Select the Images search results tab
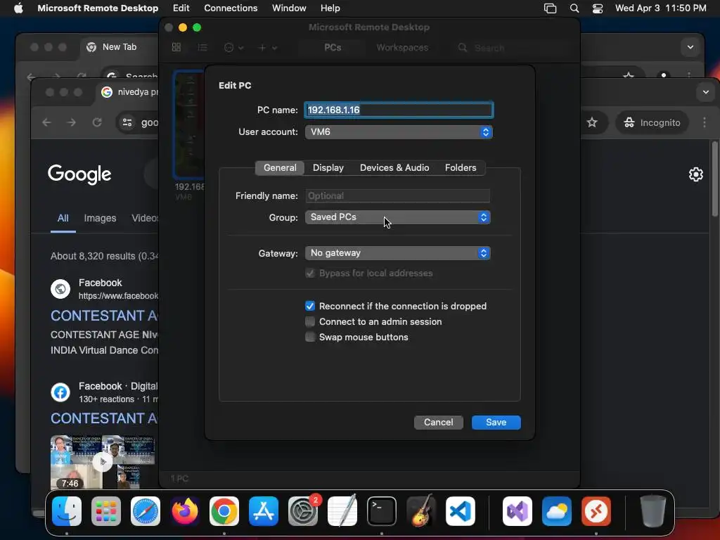The height and width of the screenshot is (540, 720). (100, 218)
